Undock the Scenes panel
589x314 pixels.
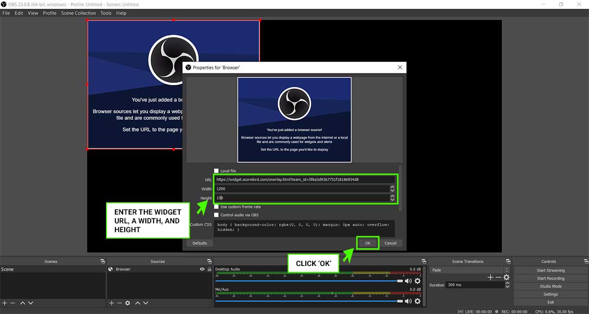pyautogui.click(x=103, y=262)
